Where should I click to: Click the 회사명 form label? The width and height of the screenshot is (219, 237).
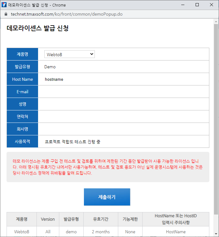pyautogui.click(x=22, y=129)
